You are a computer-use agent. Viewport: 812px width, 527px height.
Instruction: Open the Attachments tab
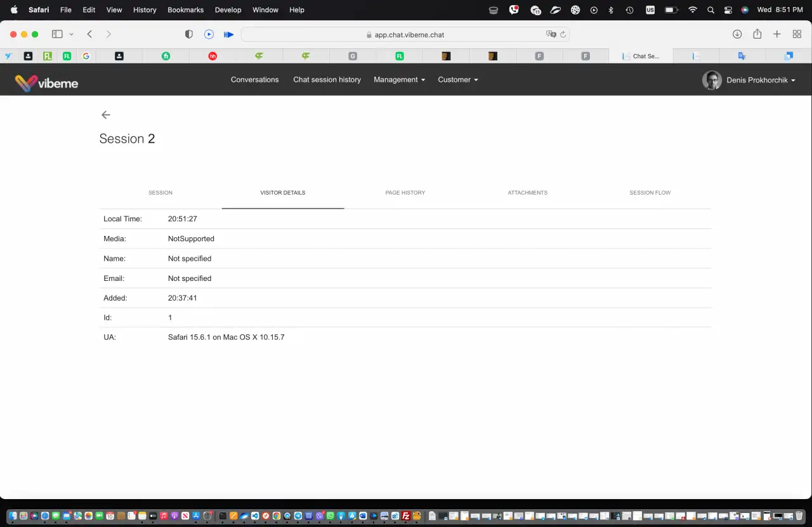pyautogui.click(x=528, y=193)
